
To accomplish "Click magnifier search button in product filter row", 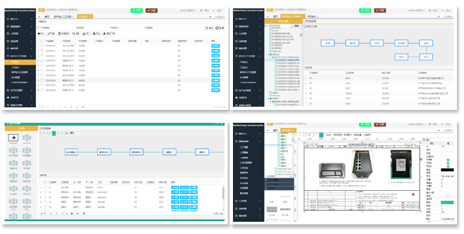I will [x=210, y=28].
